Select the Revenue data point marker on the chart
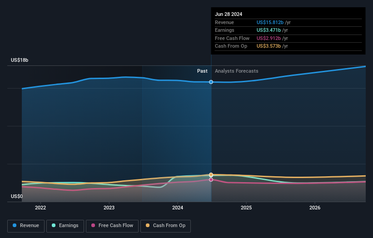This screenshot has height=238, width=373. click(211, 82)
